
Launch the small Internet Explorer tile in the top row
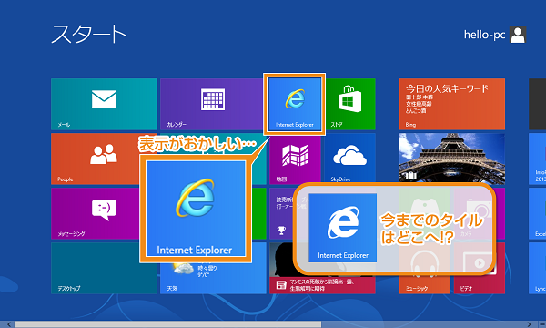coord(295,104)
